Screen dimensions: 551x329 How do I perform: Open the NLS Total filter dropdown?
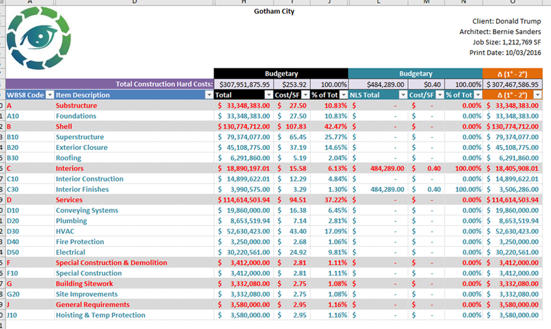pos(403,95)
